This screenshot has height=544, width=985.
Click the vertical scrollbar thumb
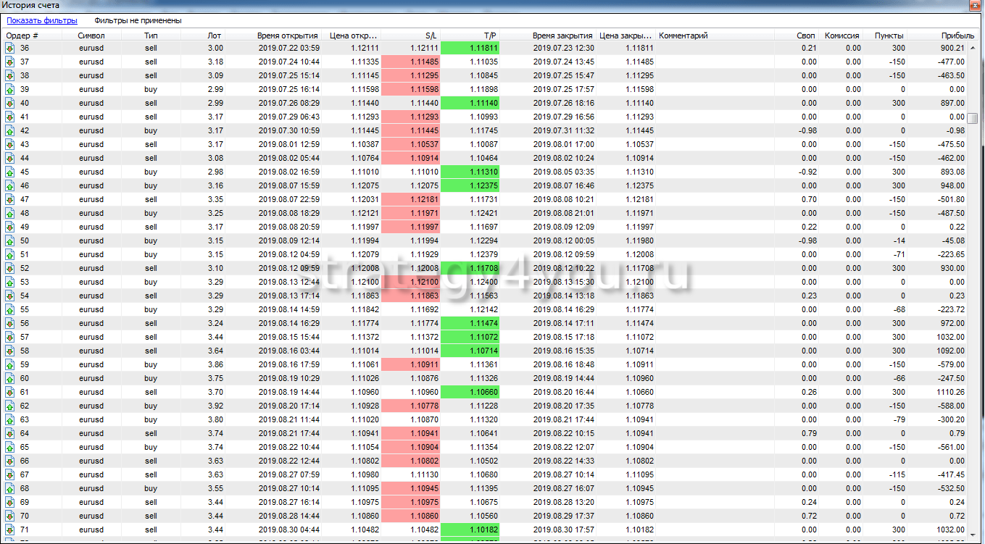(x=973, y=119)
